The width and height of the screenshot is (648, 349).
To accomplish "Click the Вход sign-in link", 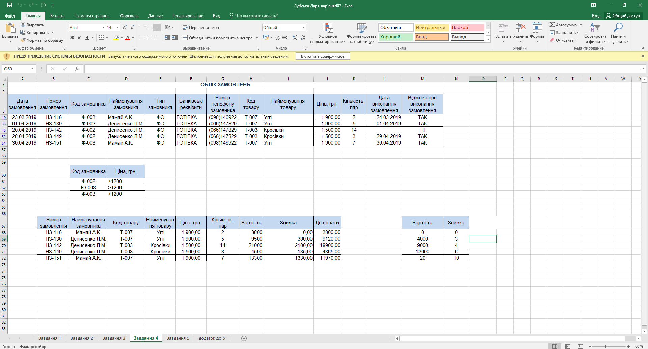I will tap(596, 16).
